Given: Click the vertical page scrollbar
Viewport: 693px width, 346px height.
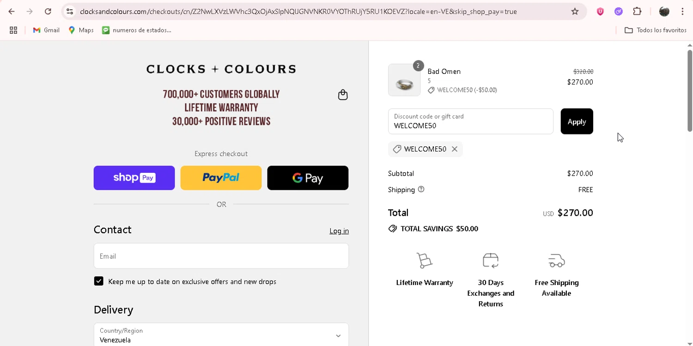Looking at the screenshot, I should (689, 91).
